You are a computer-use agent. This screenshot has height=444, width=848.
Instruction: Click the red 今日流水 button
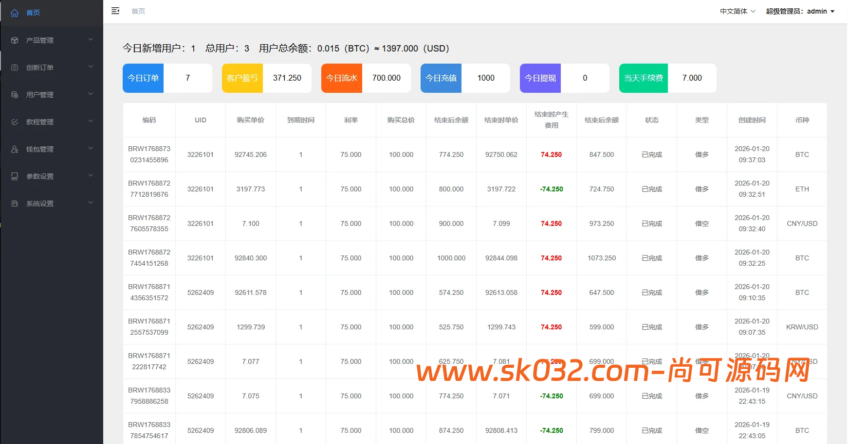click(341, 78)
